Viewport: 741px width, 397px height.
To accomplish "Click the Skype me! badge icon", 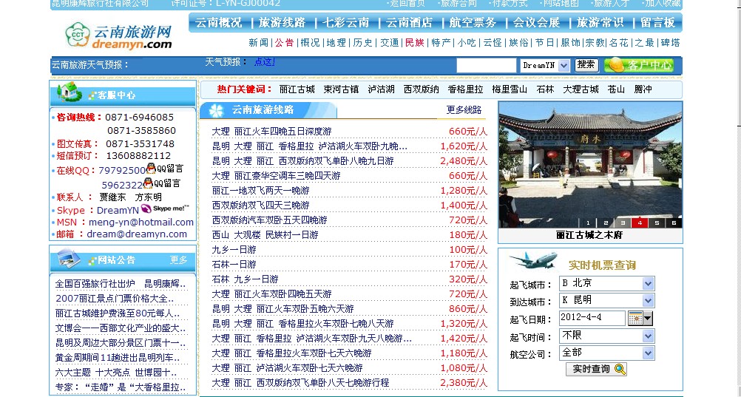I will (165, 208).
